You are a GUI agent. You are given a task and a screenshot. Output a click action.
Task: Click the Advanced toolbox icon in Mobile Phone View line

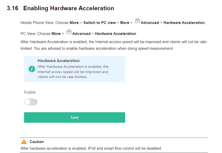pyautogui.click(x=137, y=21)
